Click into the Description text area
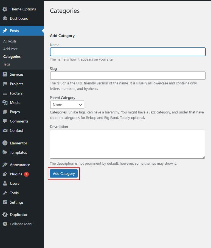Screen dimensions: 211x248 point(128,144)
